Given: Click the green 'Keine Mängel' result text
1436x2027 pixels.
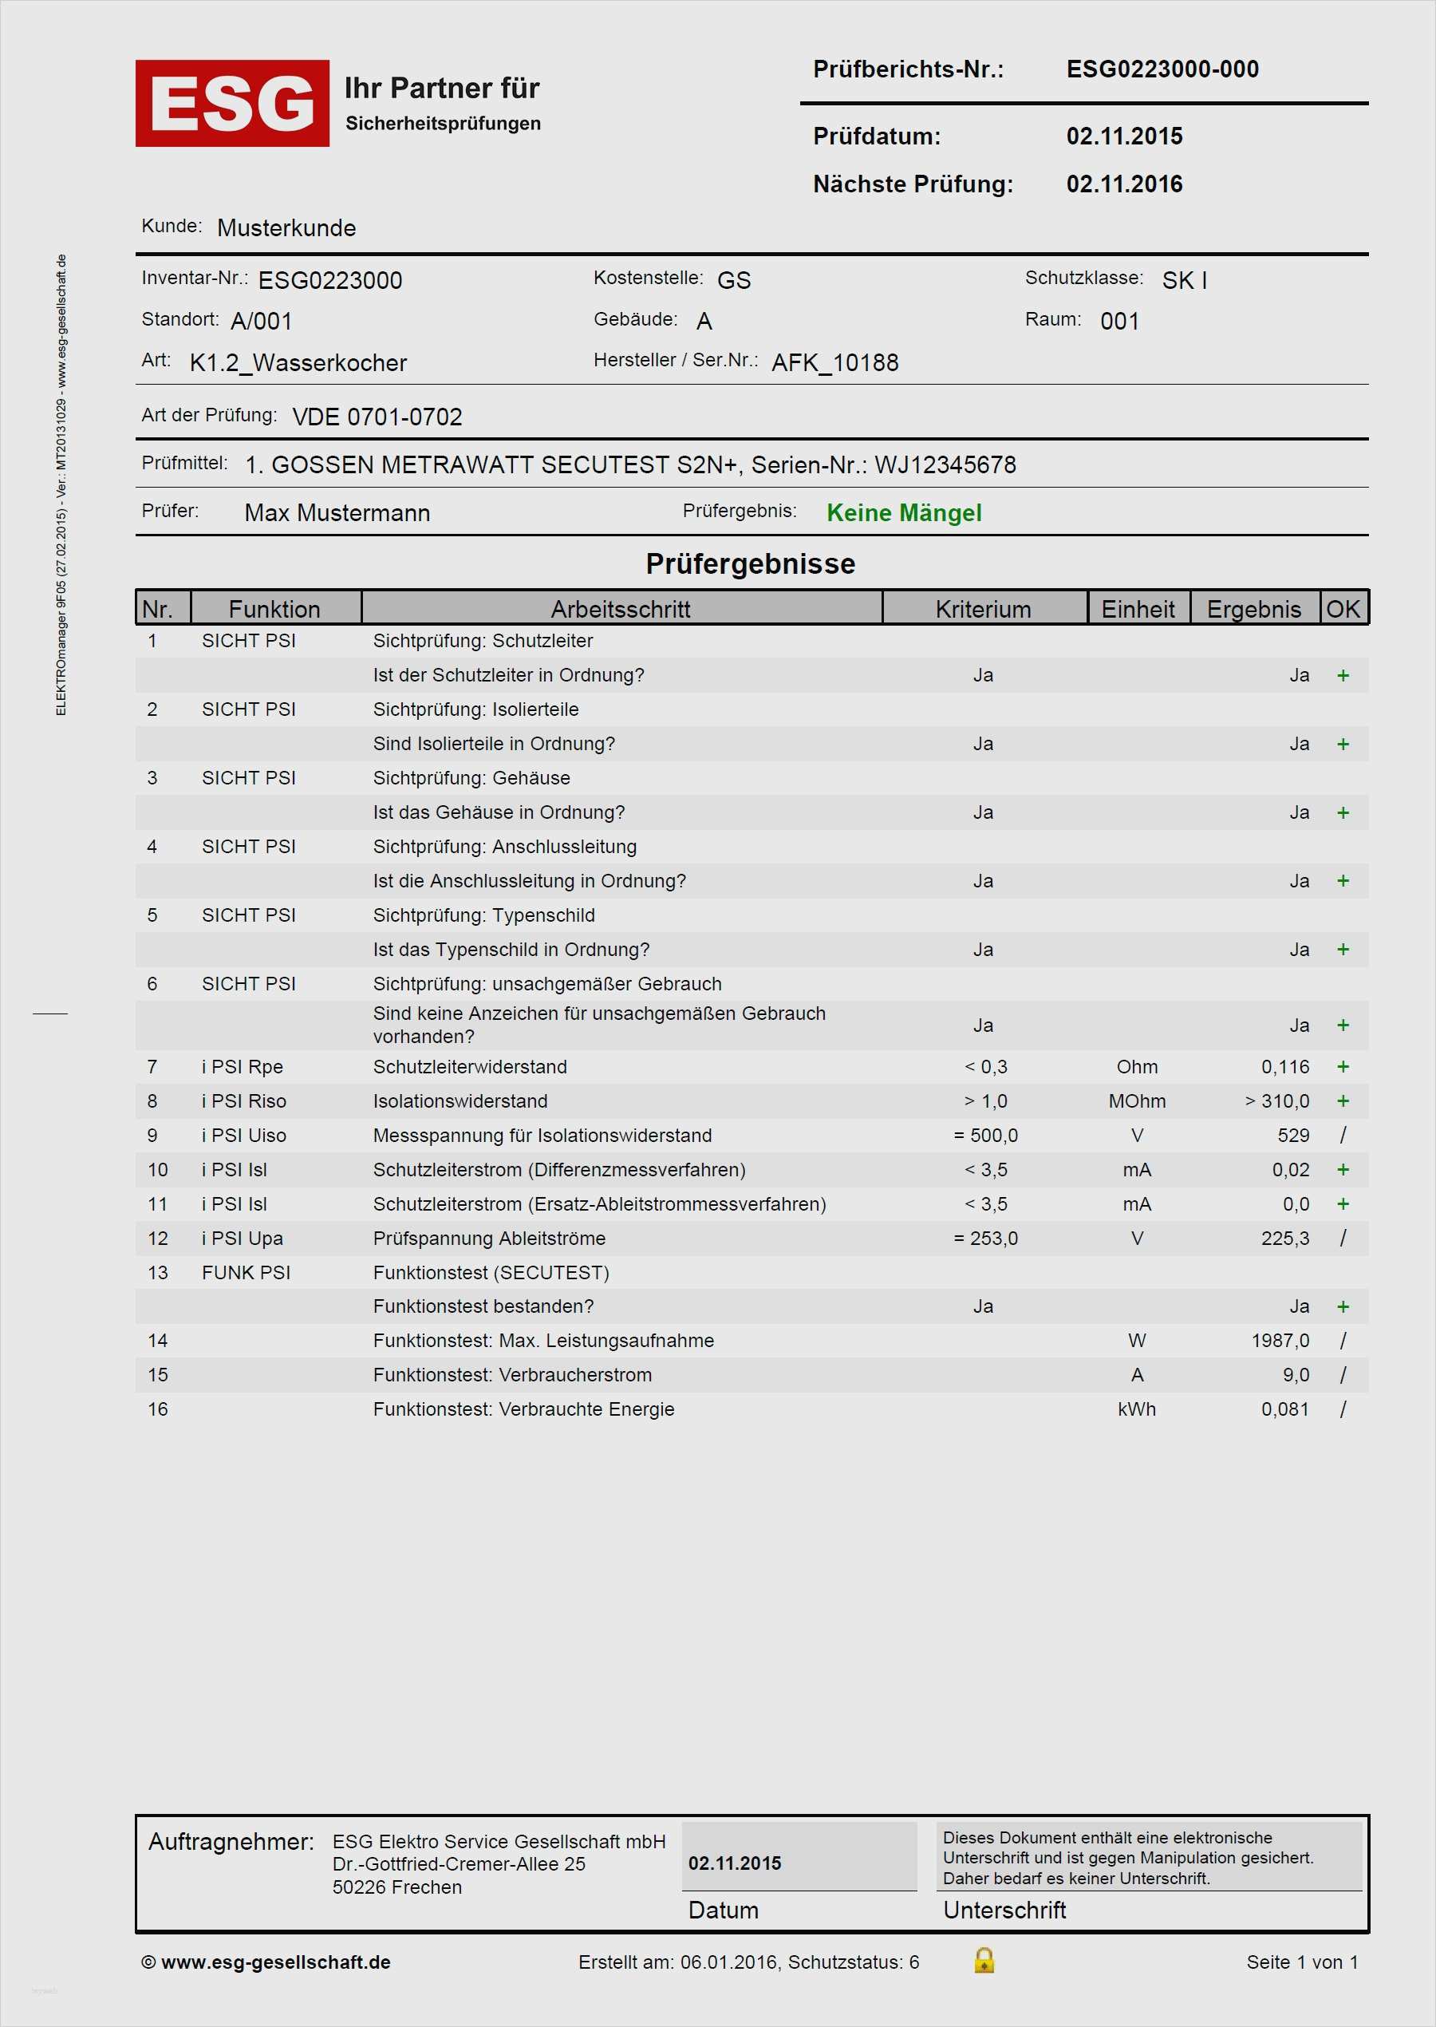Looking at the screenshot, I should coord(904,513).
